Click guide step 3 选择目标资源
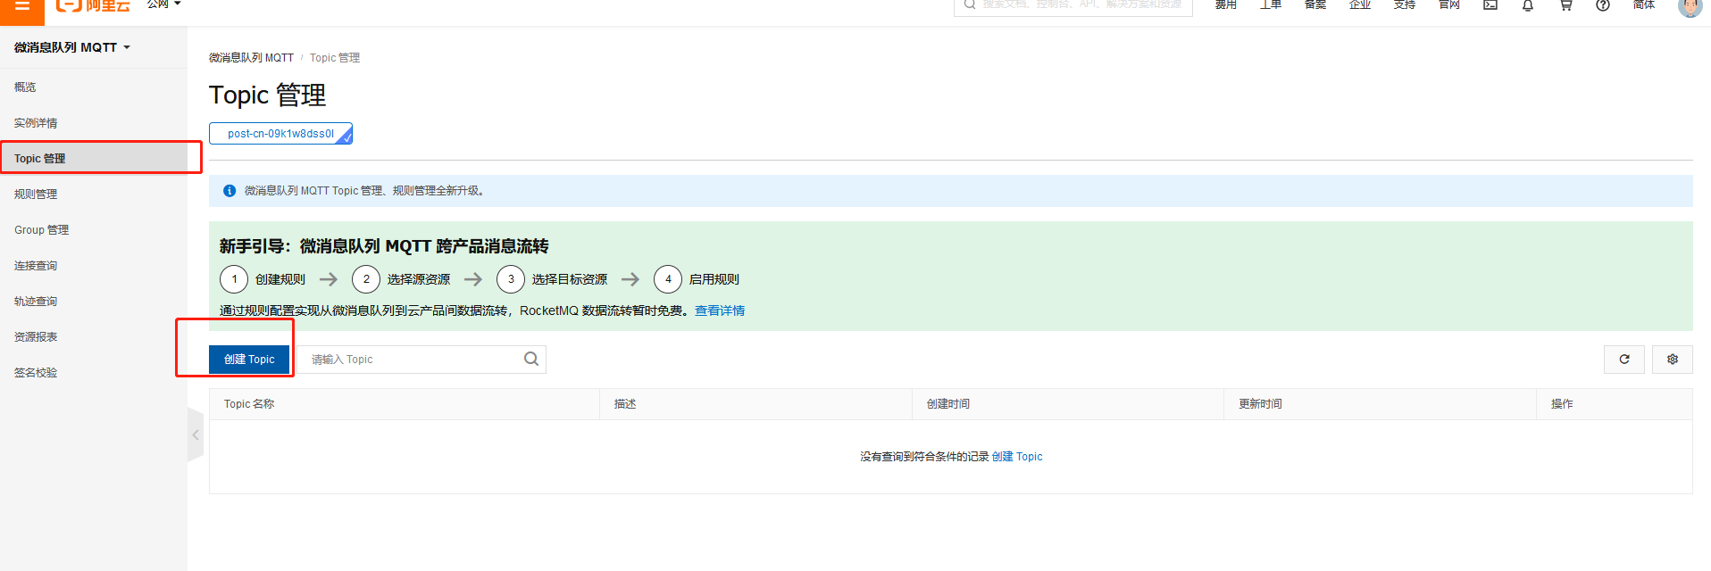This screenshot has width=1711, height=571. [x=553, y=279]
